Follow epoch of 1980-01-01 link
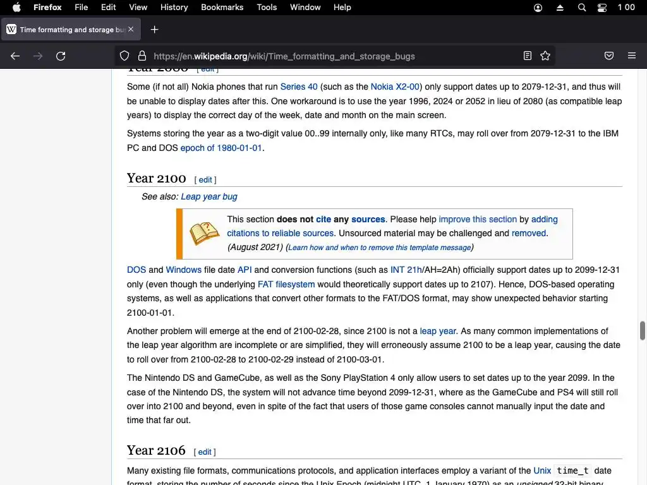 click(221, 148)
